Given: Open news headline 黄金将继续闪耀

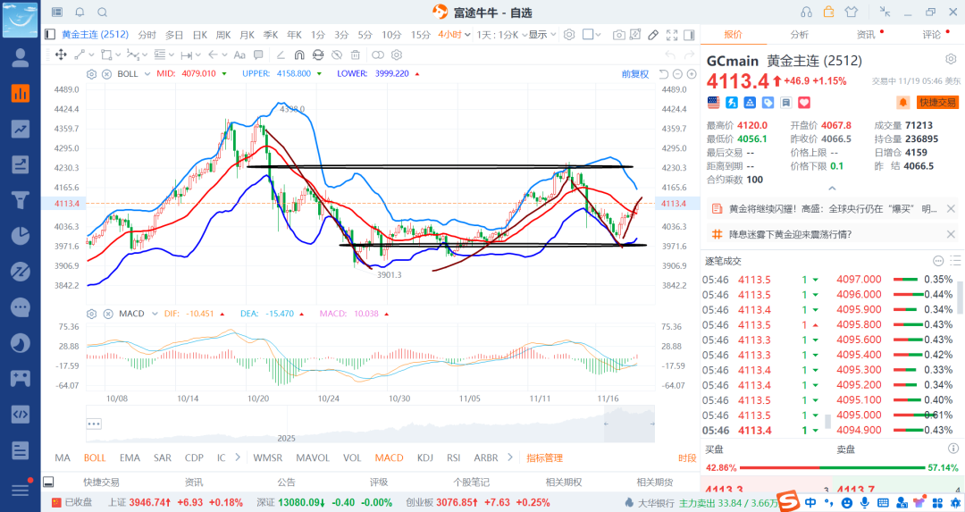Looking at the screenshot, I should pyautogui.click(x=833, y=209).
